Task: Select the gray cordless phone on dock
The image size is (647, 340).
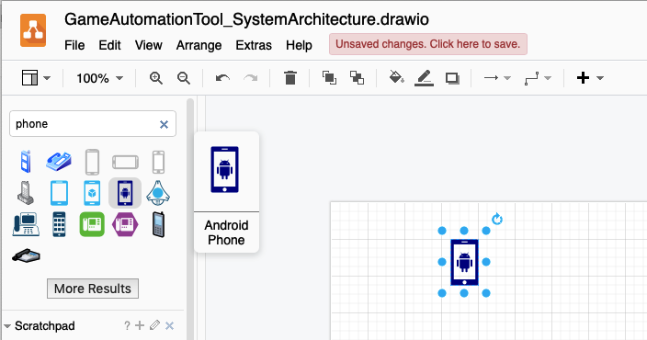Action: click(26, 193)
